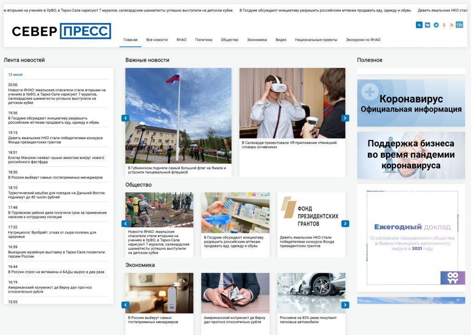471x335 pixels.
Task: Click the Telegram channel icon
Action: pyautogui.click(x=436, y=25)
